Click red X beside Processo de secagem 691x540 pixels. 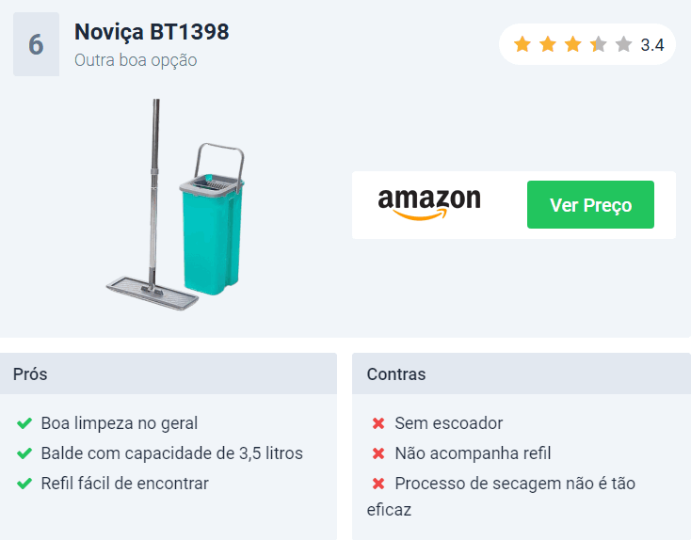[x=378, y=484]
